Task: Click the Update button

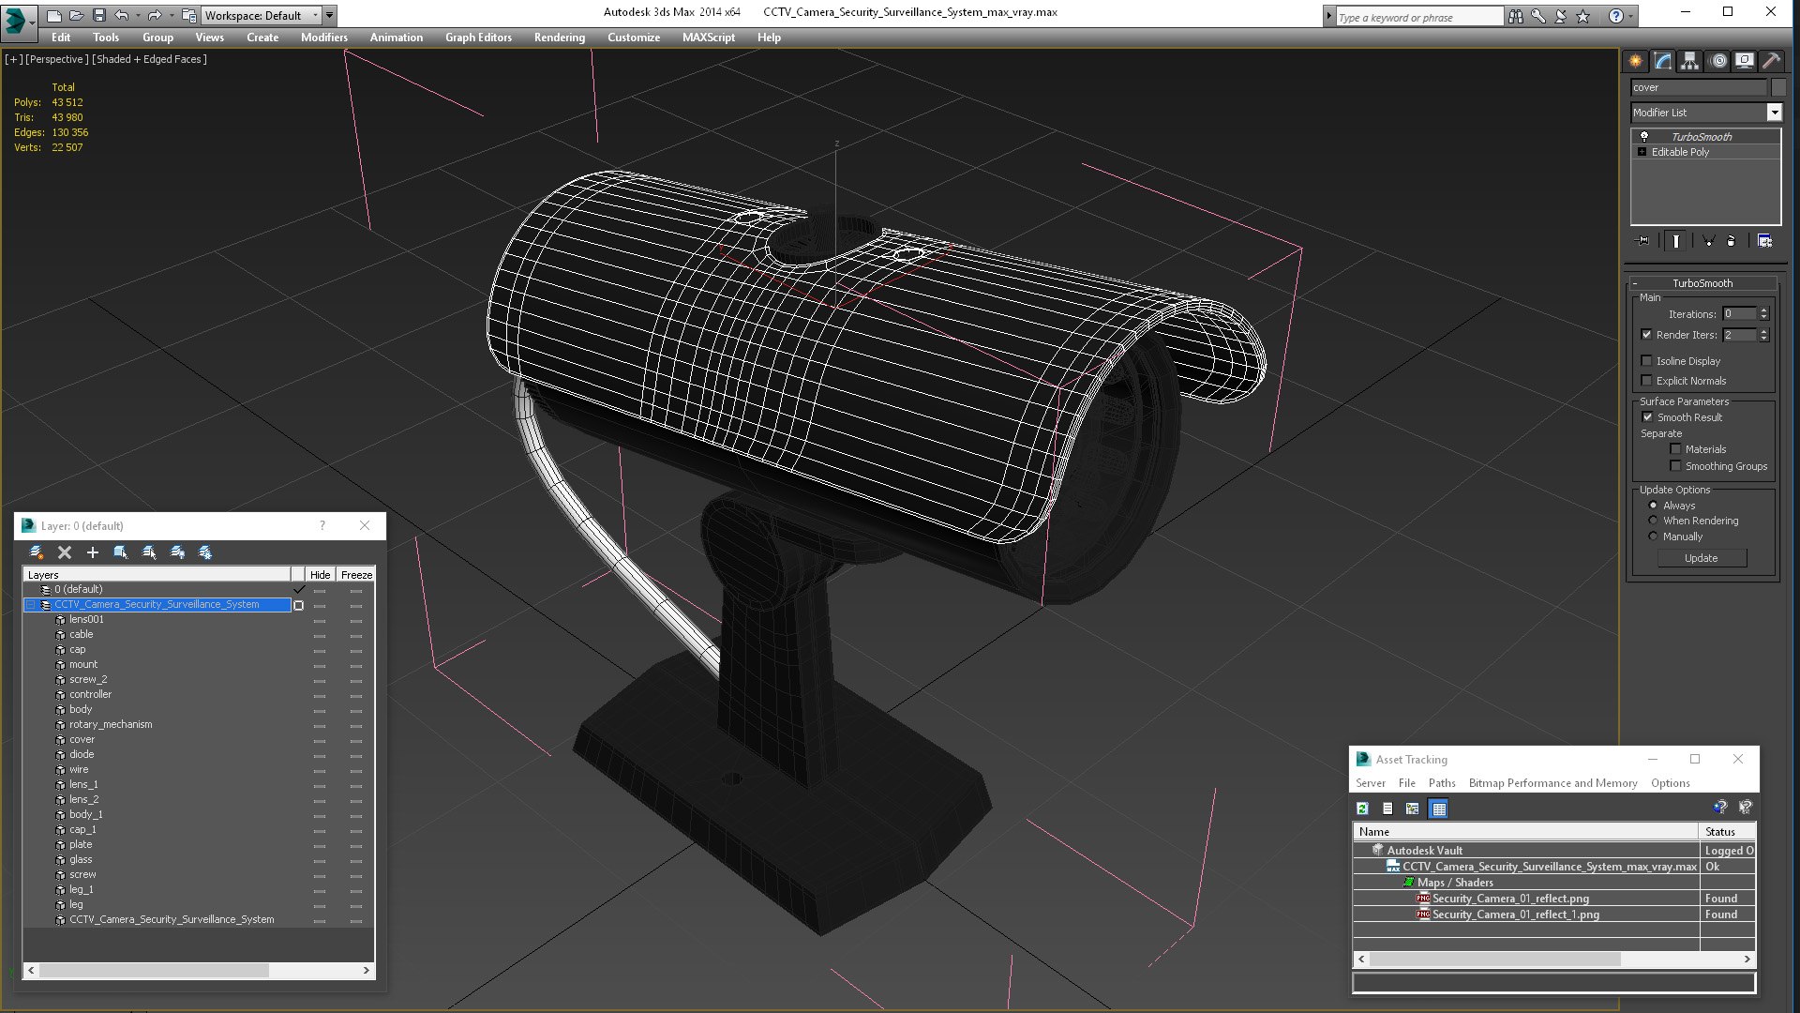Action: pyautogui.click(x=1701, y=558)
